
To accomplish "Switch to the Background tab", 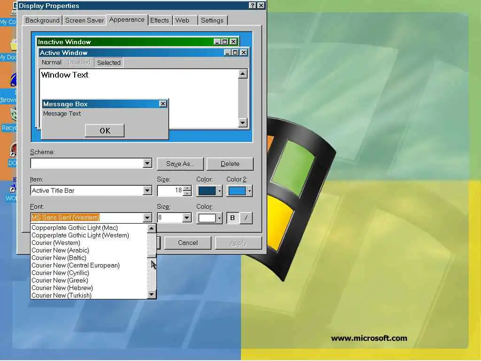I will [x=42, y=20].
